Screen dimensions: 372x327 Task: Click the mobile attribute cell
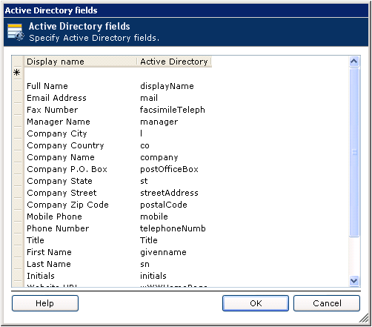[174, 217]
